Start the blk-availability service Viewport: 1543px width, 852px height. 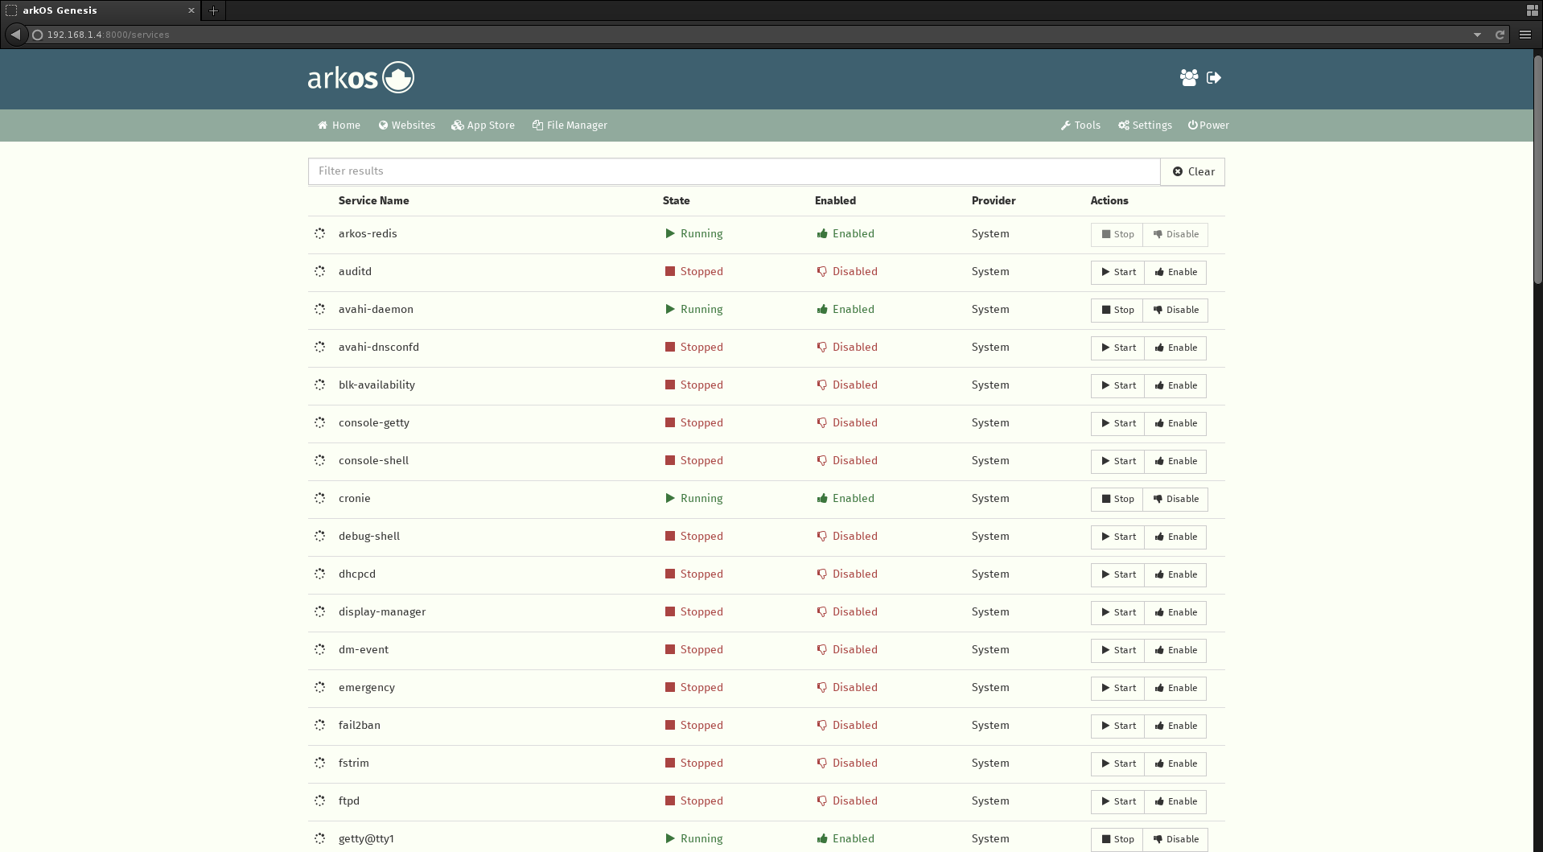tap(1117, 386)
